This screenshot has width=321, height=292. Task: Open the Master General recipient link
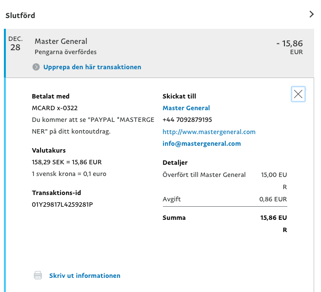pos(186,108)
